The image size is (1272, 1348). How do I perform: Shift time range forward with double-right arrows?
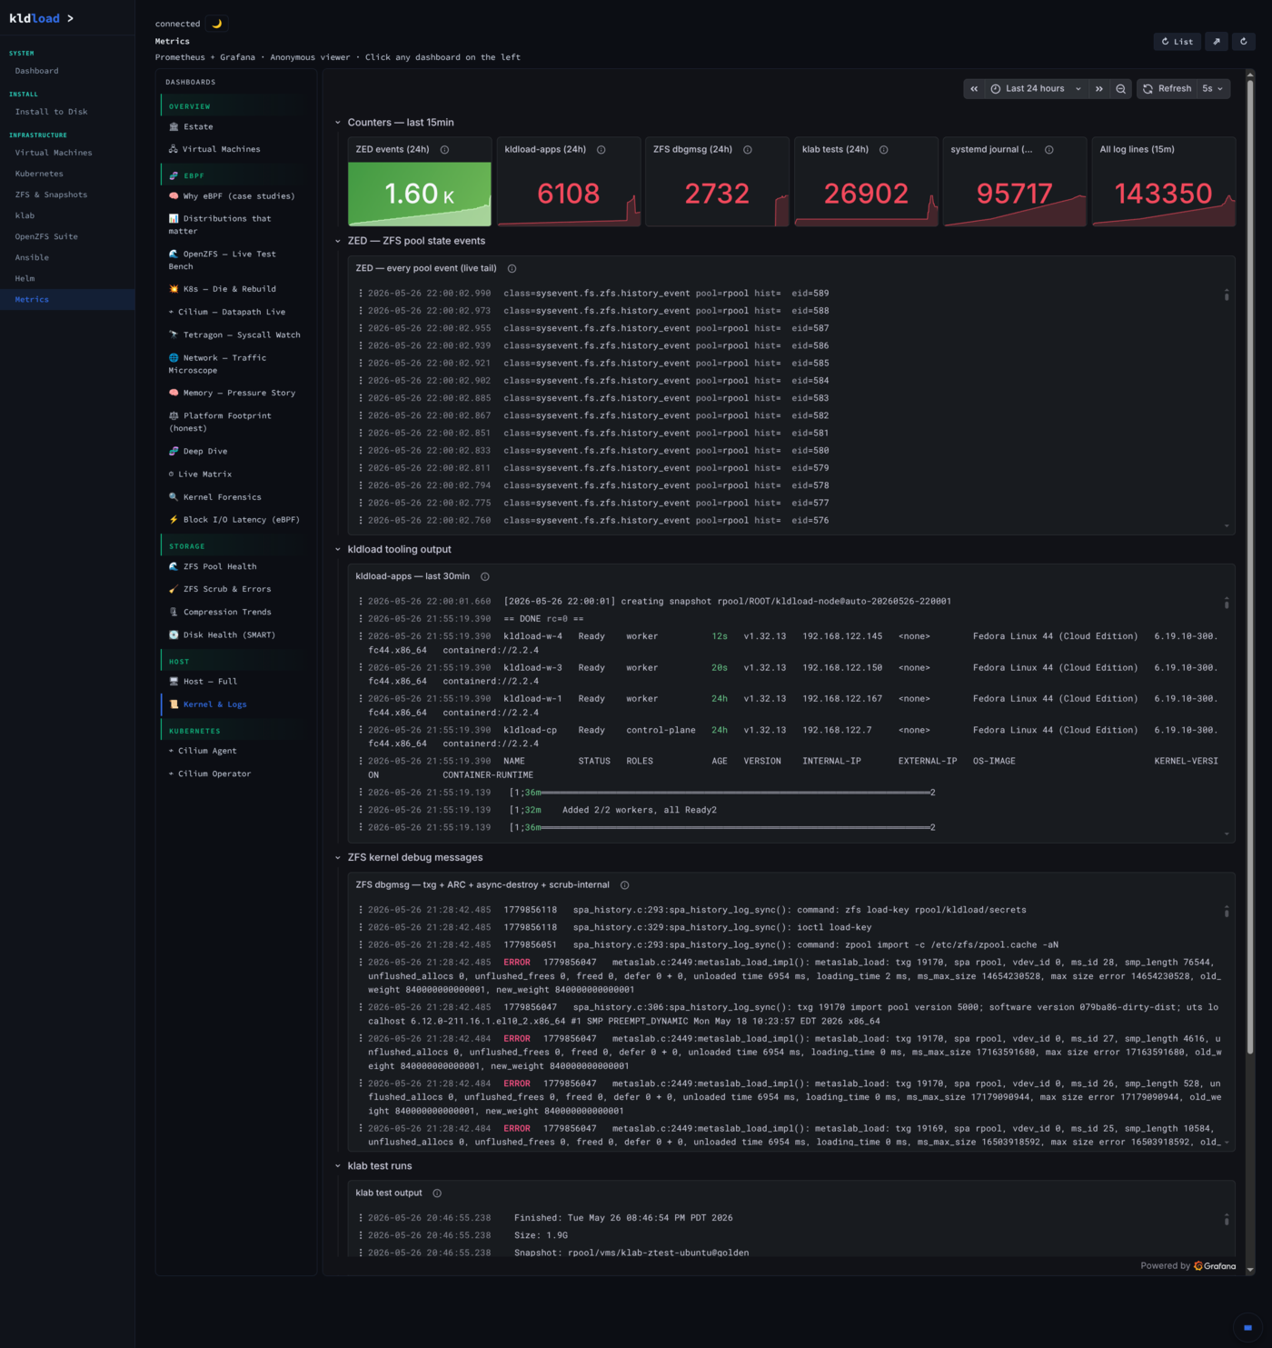(1099, 88)
